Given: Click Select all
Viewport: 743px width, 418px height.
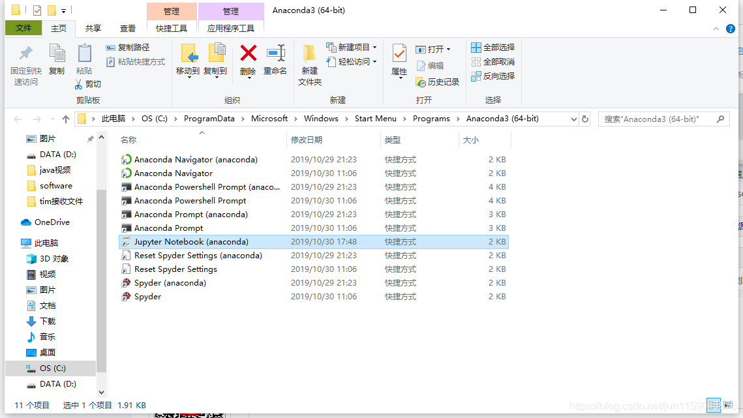Looking at the screenshot, I should 493,48.
